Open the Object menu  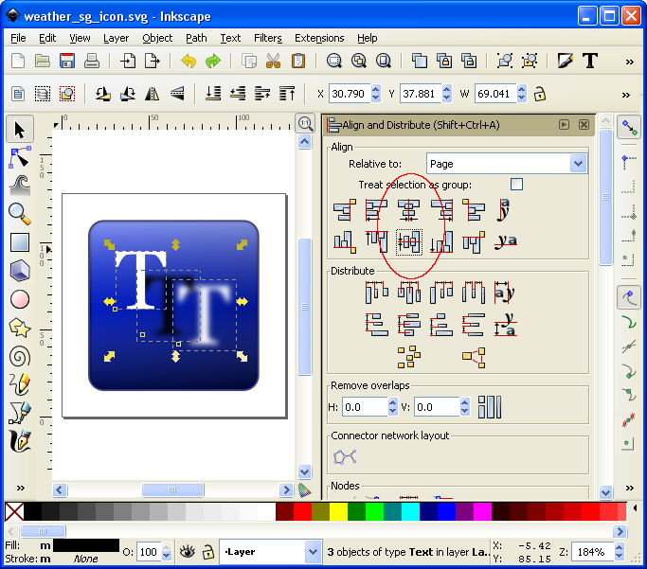(157, 38)
